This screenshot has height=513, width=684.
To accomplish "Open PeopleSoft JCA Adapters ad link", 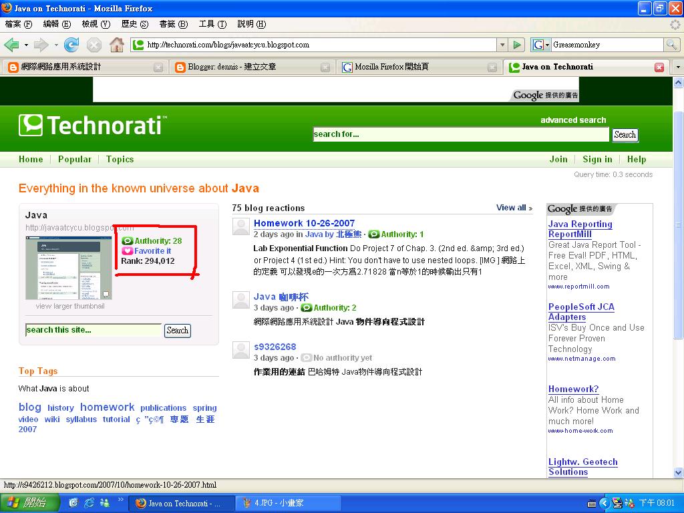I will coord(581,312).
